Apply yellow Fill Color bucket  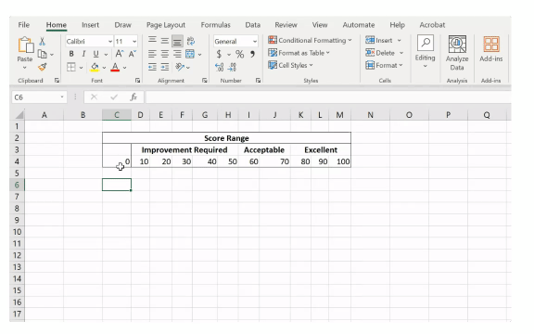coord(95,67)
